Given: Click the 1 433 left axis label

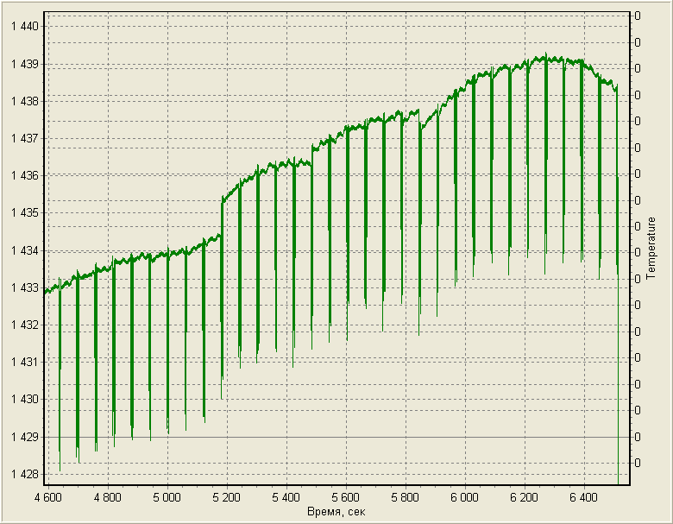Looking at the screenshot, I should tap(24, 287).
